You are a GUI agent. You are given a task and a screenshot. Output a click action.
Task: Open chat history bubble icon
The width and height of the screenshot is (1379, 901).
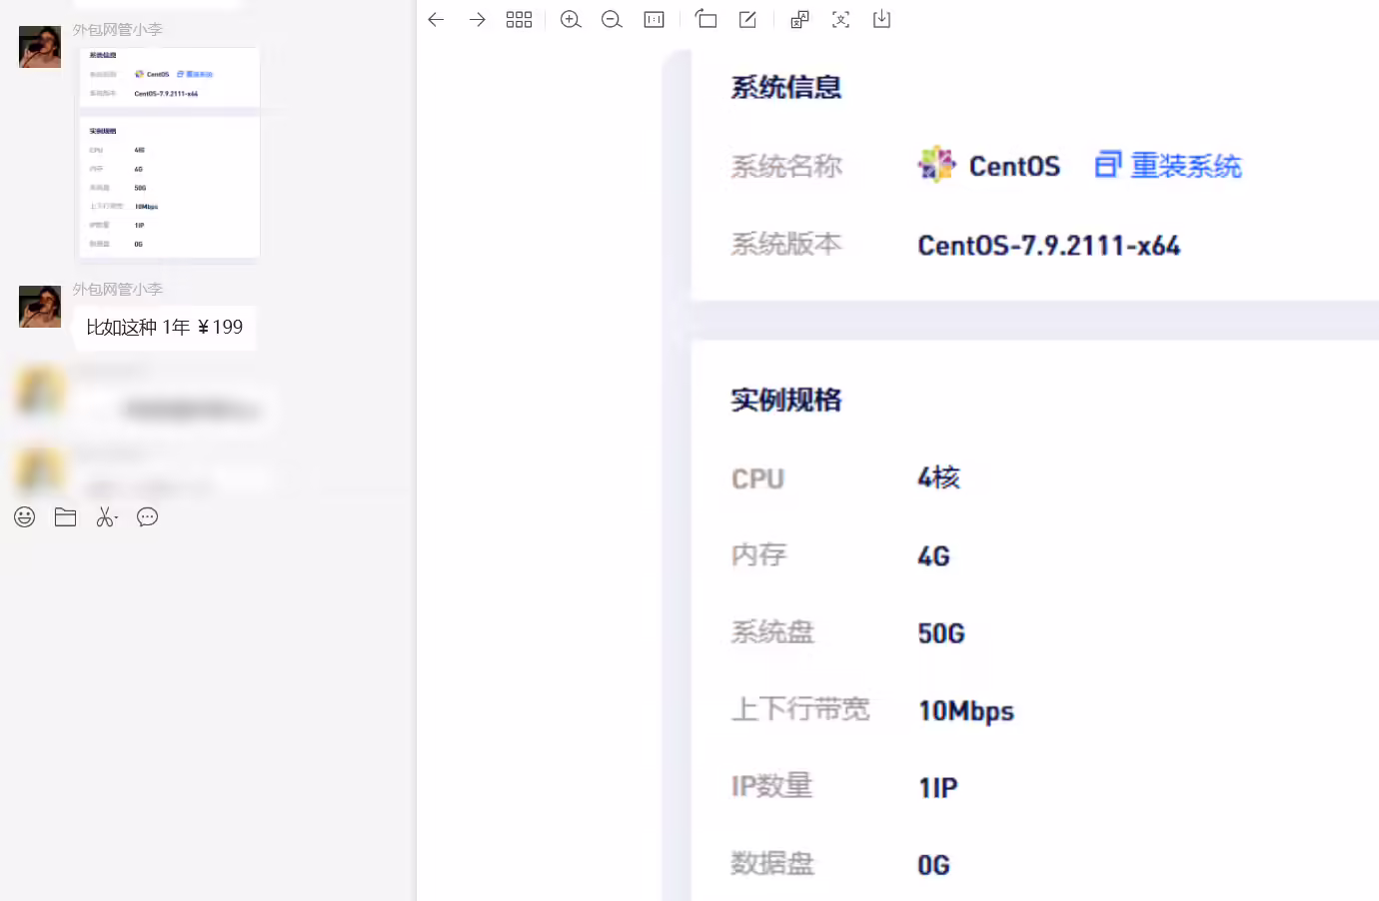coord(148,516)
